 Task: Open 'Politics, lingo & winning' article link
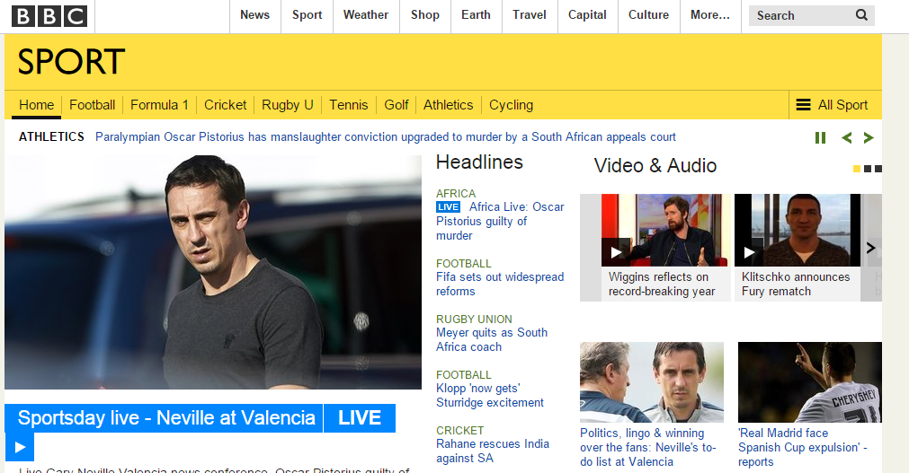pyautogui.click(x=648, y=448)
